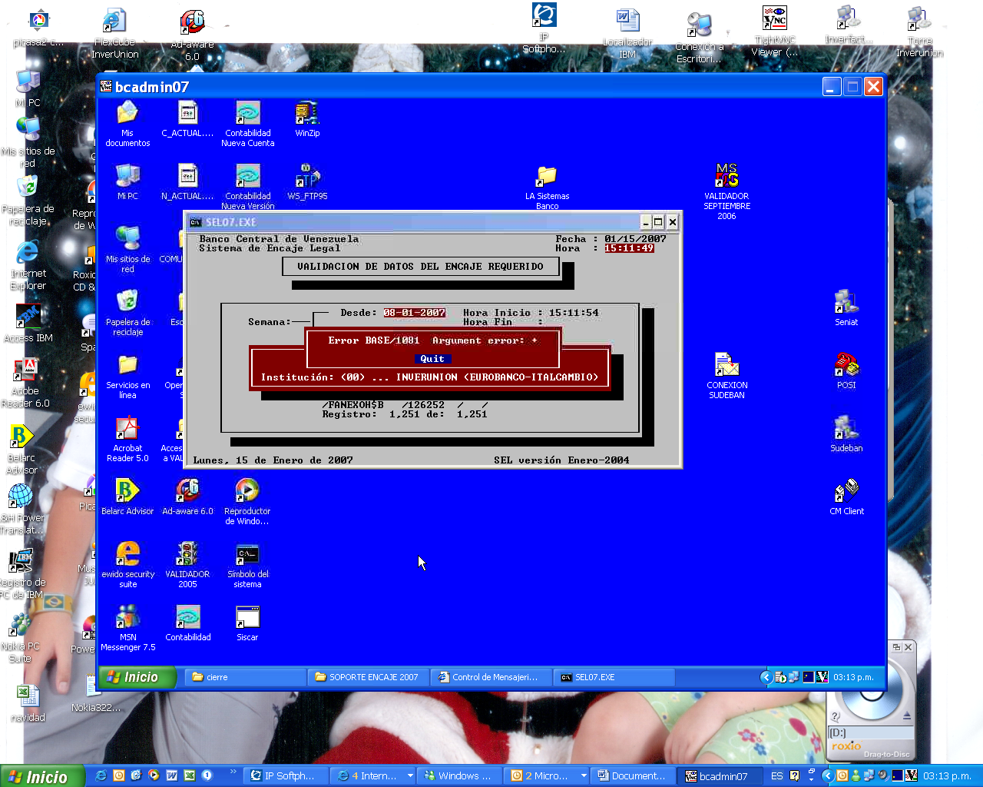Open Símbolo del sistema shortcut
The width and height of the screenshot is (983, 787).
(x=247, y=564)
